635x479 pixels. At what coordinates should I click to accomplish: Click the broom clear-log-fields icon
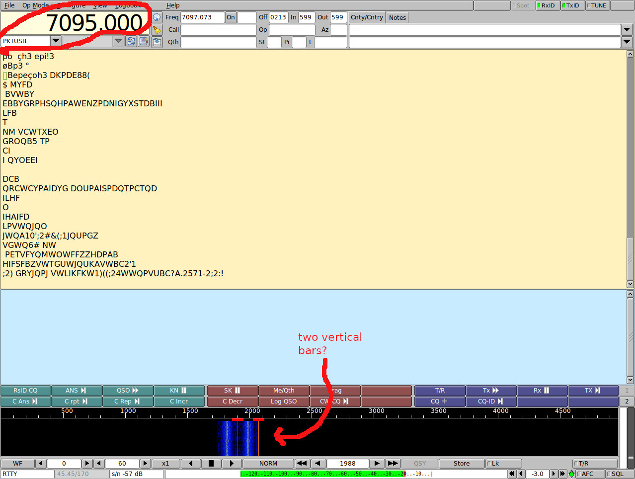tap(157, 30)
